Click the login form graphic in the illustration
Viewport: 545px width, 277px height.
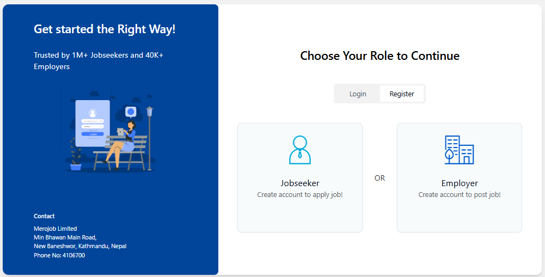[x=93, y=123]
